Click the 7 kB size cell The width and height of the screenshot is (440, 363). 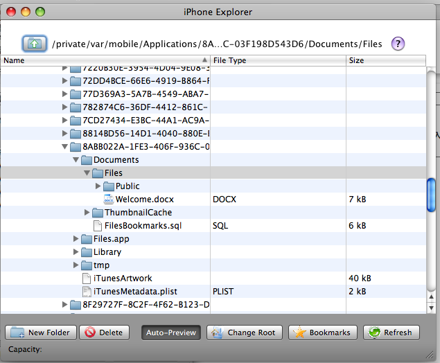358,200
